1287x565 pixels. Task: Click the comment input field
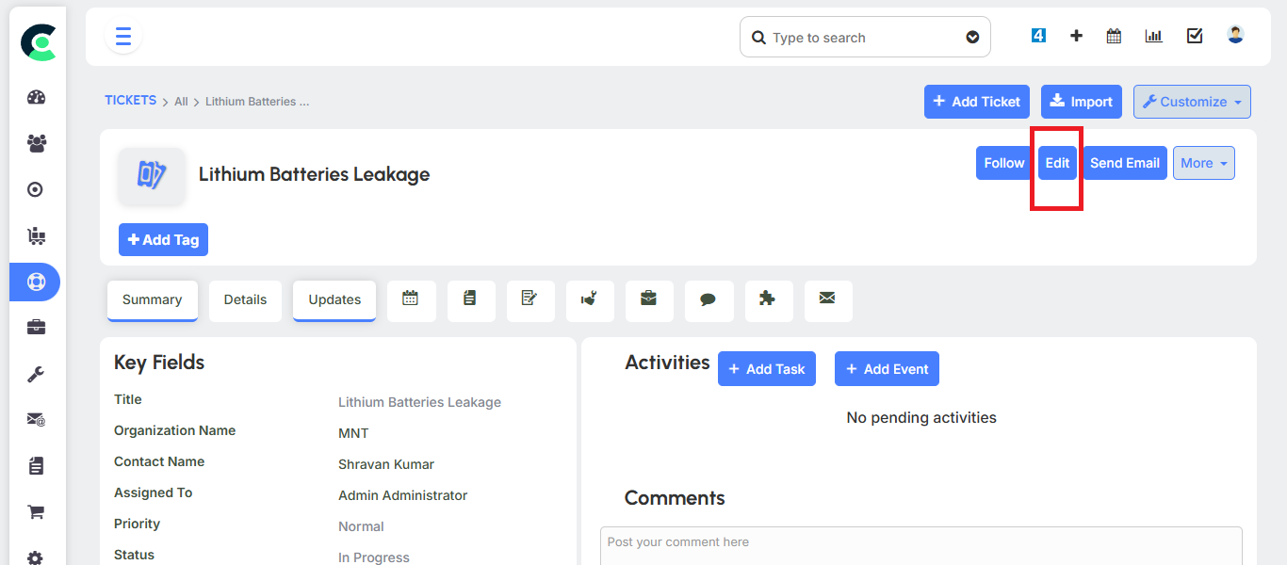(x=920, y=546)
